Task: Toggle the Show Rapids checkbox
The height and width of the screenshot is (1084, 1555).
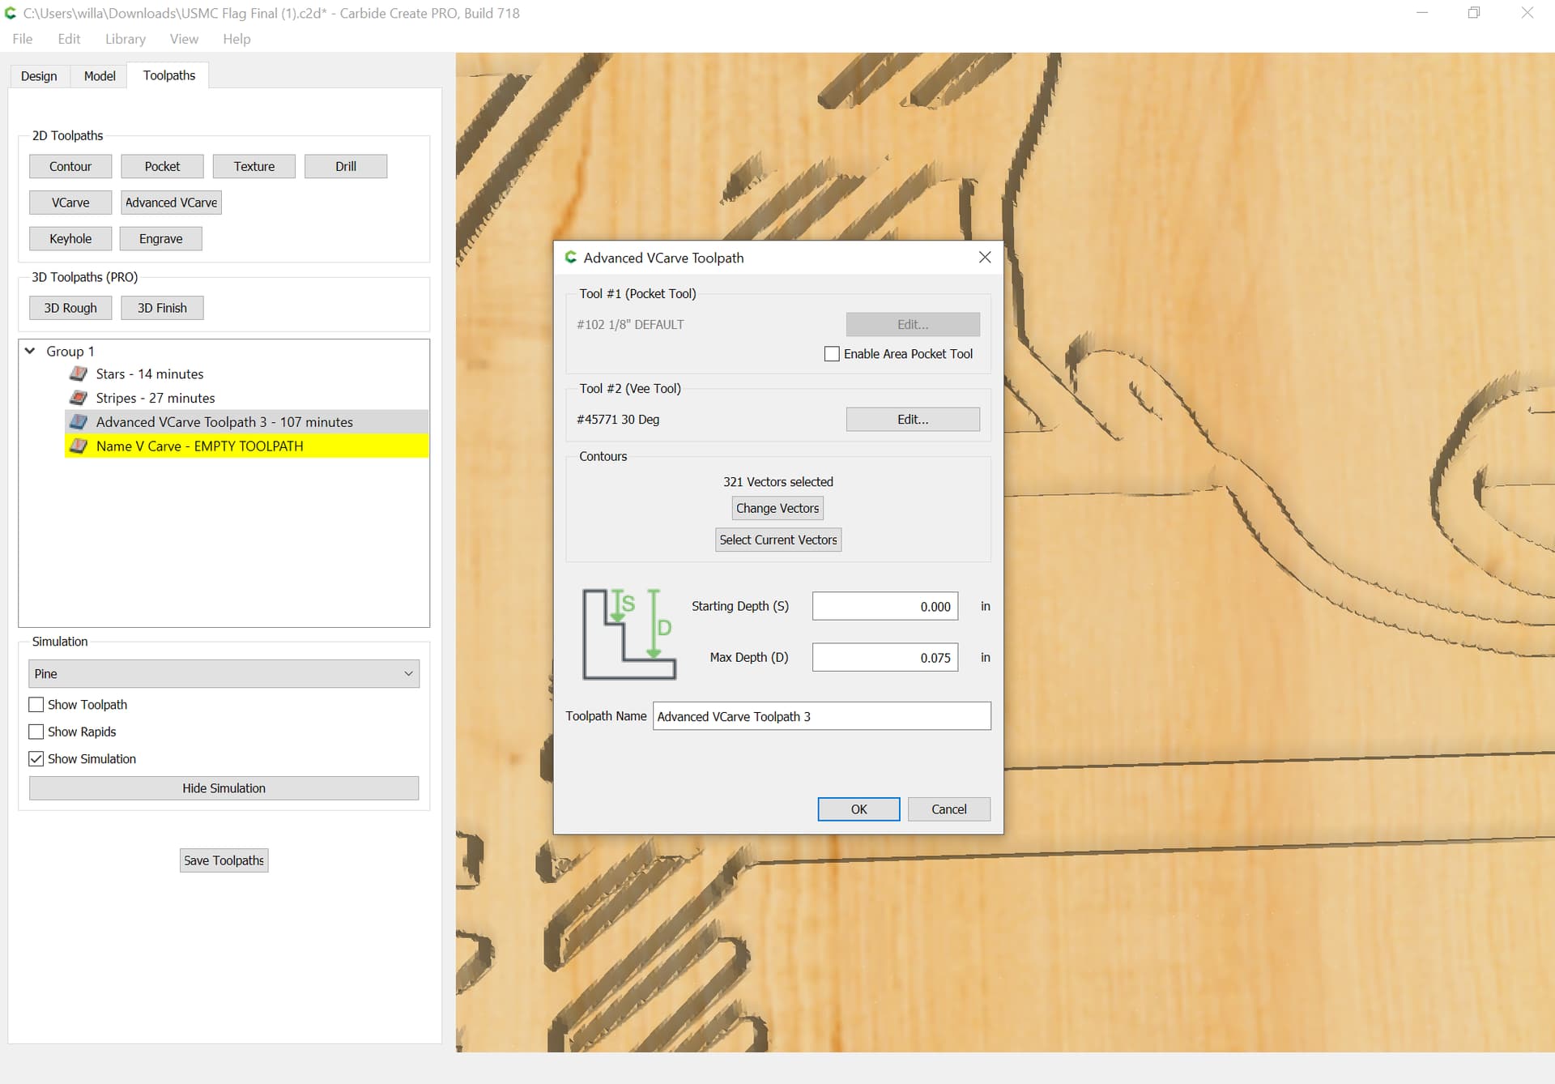Action: click(x=36, y=732)
